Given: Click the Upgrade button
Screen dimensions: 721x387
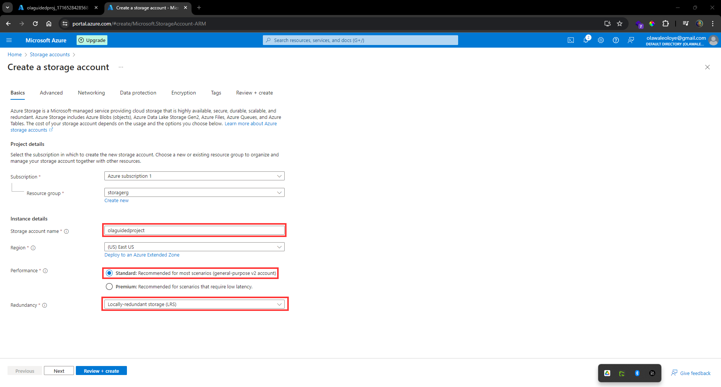Looking at the screenshot, I should [x=92, y=40].
